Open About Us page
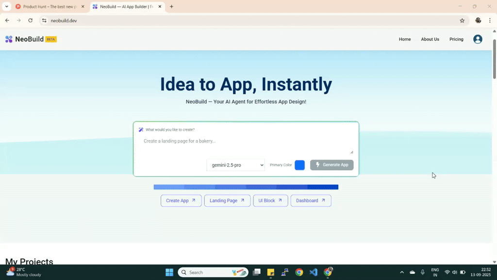 tap(430, 39)
